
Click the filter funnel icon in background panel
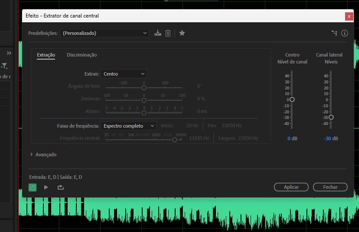pyautogui.click(x=4, y=66)
